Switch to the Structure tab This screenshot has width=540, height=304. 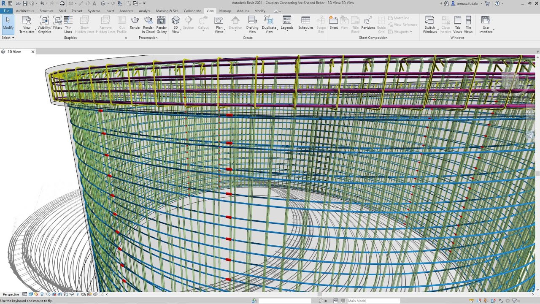pyautogui.click(x=46, y=11)
